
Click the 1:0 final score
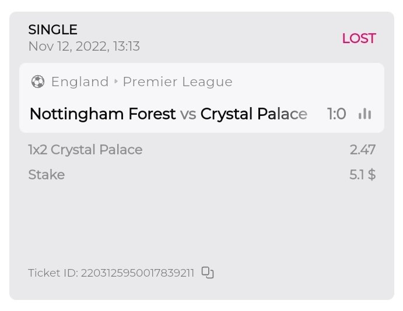pos(337,114)
